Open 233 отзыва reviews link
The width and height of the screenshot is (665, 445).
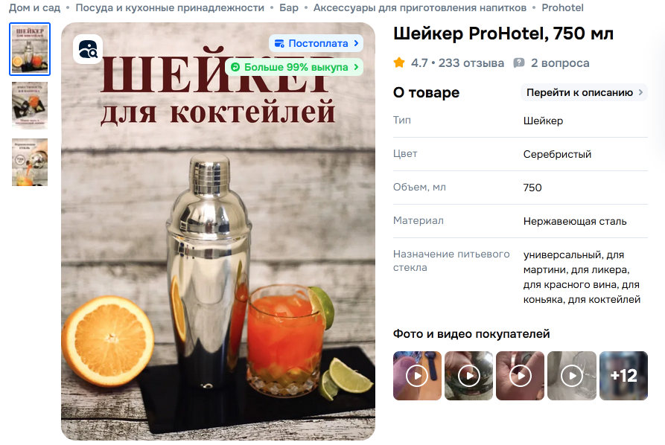click(x=471, y=63)
